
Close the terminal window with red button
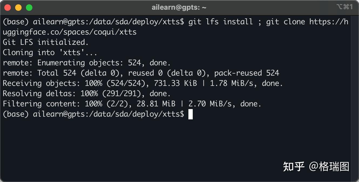(x=8, y=8)
